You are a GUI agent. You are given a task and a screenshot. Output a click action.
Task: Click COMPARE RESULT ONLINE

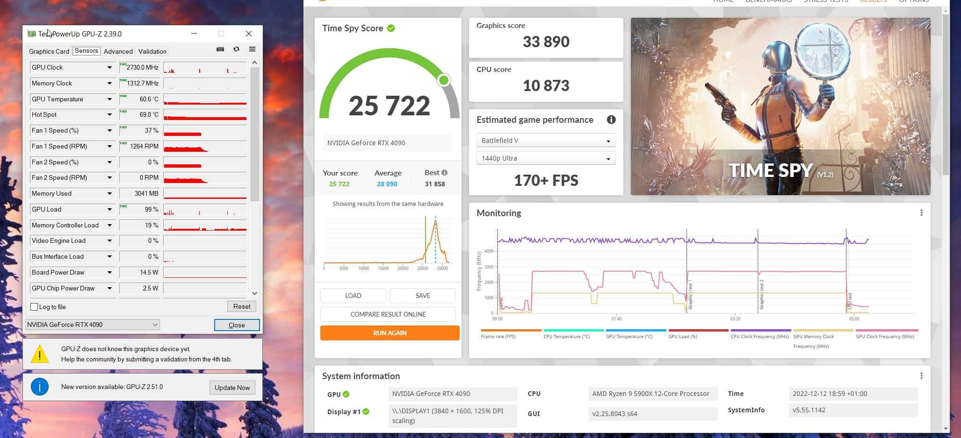coord(388,314)
